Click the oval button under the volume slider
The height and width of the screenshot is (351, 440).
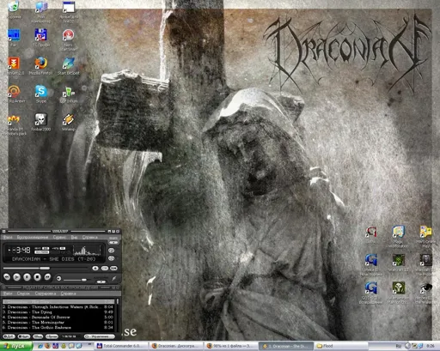coord(101,281)
